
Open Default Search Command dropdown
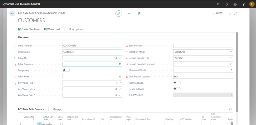point(230,64)
